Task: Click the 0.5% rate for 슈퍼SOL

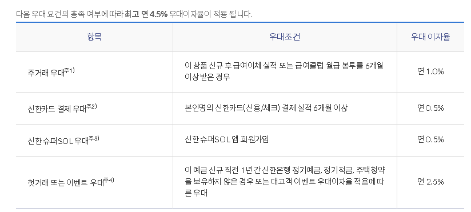Action: click(x=430, y=139)
